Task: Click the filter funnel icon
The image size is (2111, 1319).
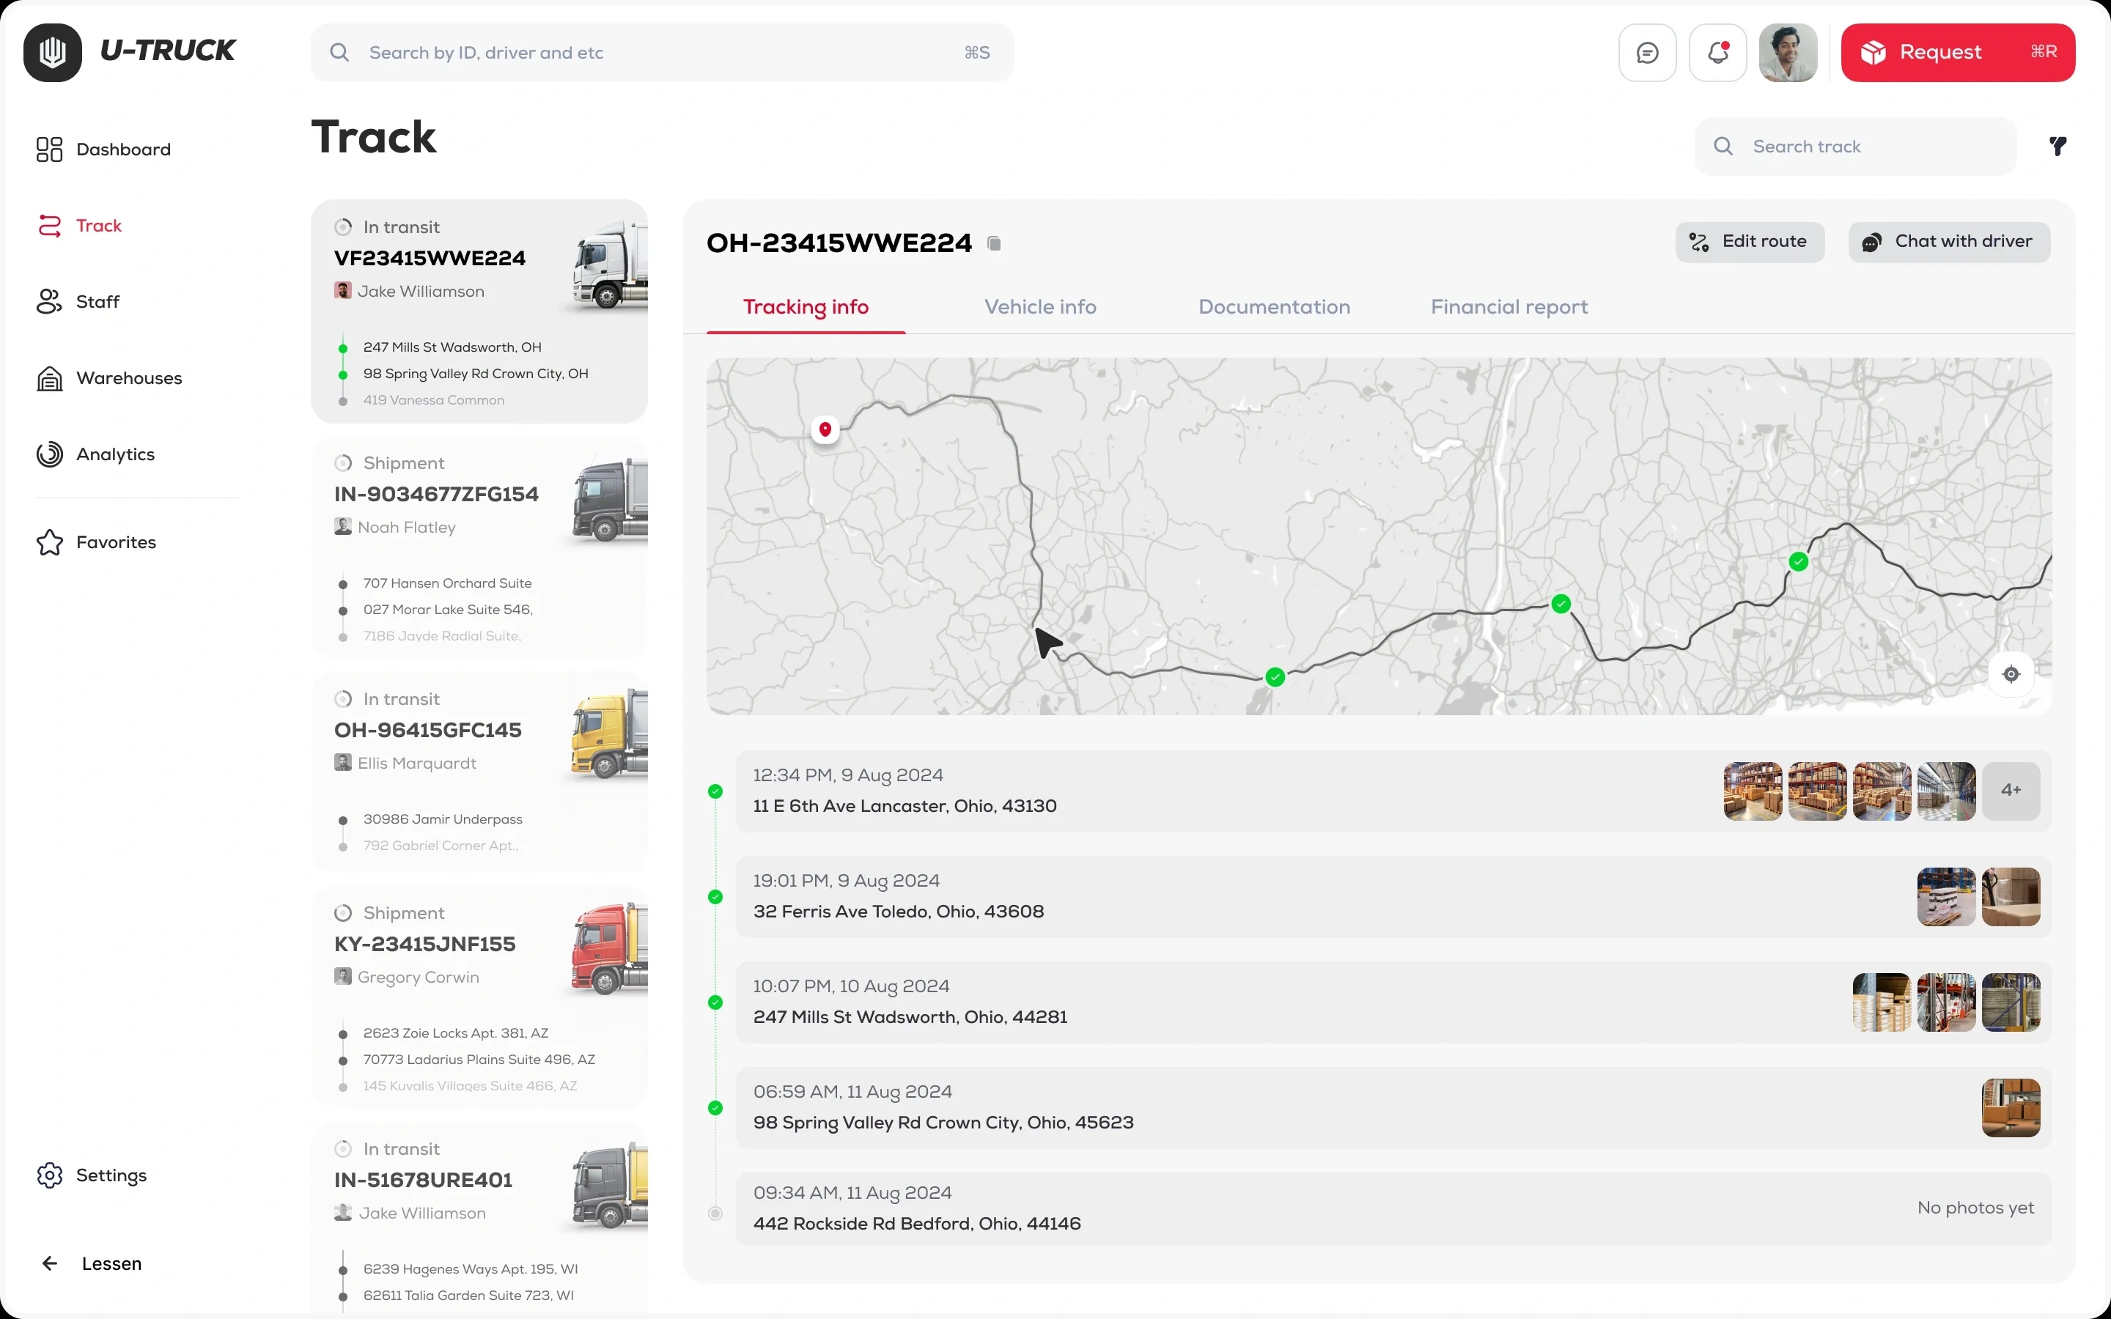Action: (x=2057, y=147)
